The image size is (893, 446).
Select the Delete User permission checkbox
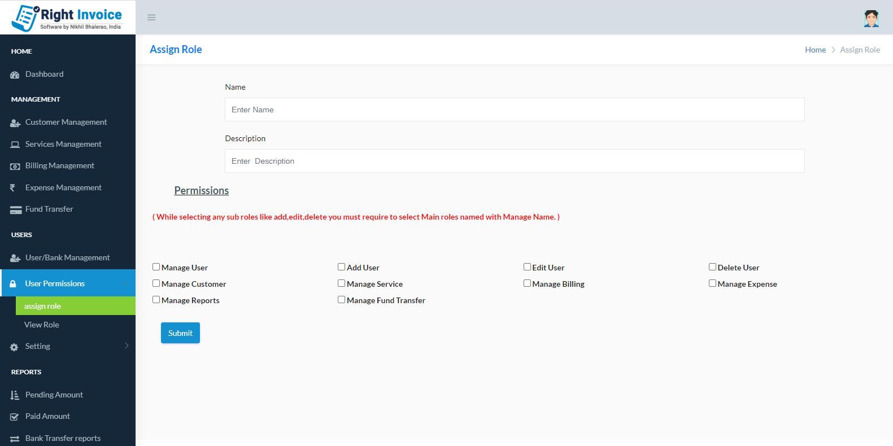click(712, 267)
